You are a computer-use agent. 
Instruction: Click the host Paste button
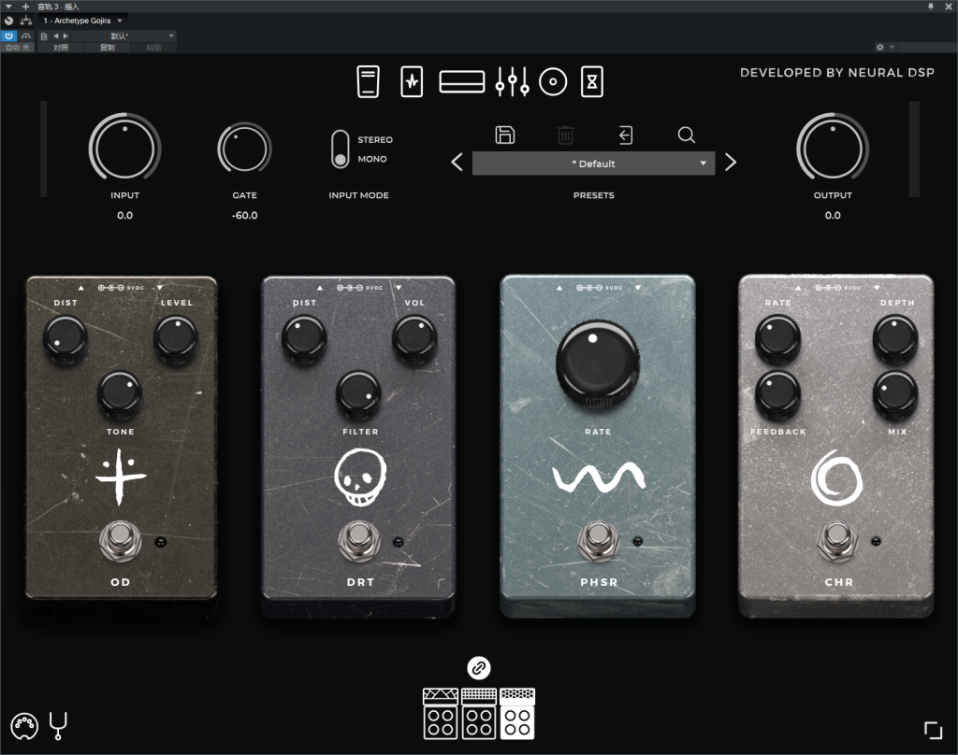pyautogui.click(x=153, y=47)
